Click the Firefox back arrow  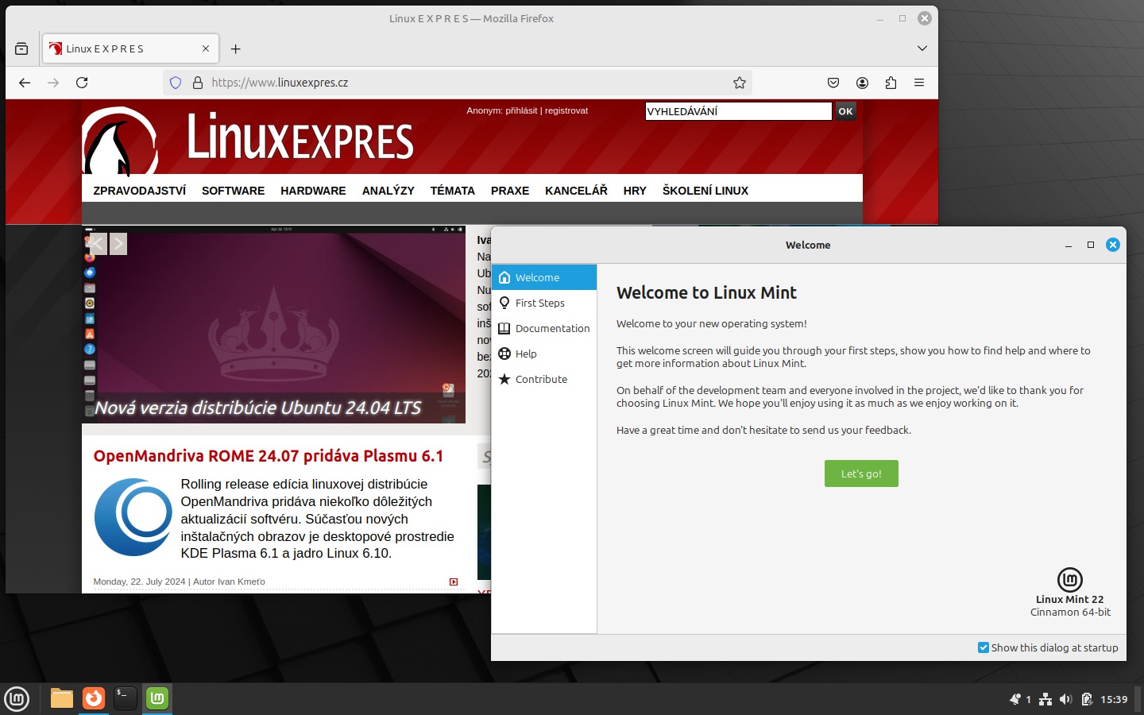point(25,83)
